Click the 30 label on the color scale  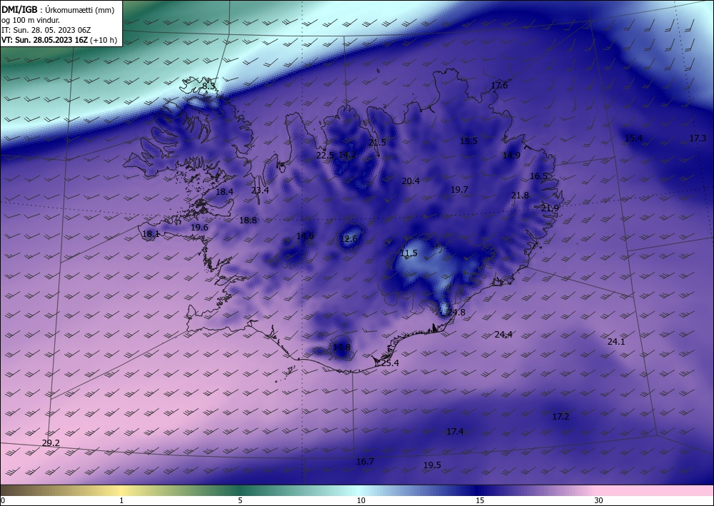tap(598, 500)
